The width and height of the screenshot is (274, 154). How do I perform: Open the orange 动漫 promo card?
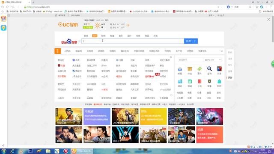pos(210,135)
